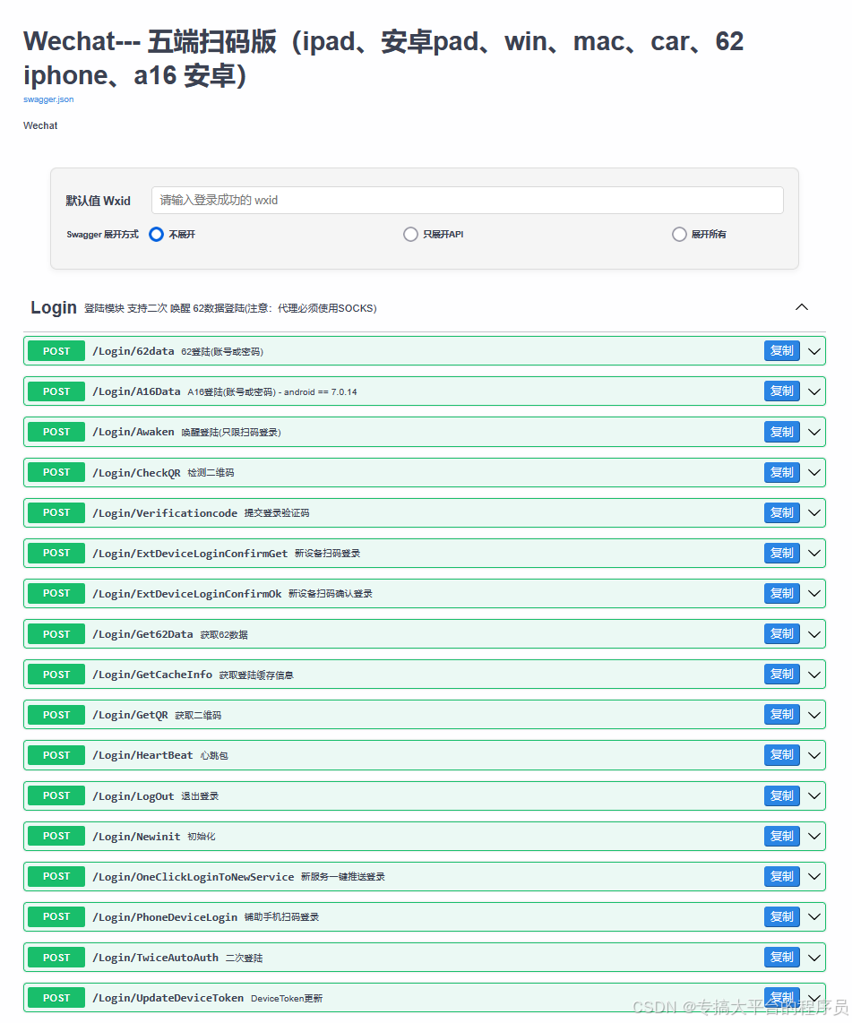Expand the /Login/Newinit row chevron
This screenshot has width=852, height=1023.
pos(814,837)
